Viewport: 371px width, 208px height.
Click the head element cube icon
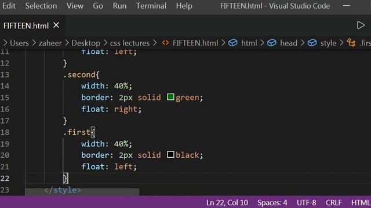[x=272, y=43]
